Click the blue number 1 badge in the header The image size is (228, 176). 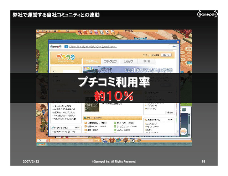[x=66, y=46]
